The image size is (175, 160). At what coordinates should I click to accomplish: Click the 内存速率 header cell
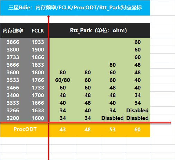pyautogui.click(x=13, y=30)
